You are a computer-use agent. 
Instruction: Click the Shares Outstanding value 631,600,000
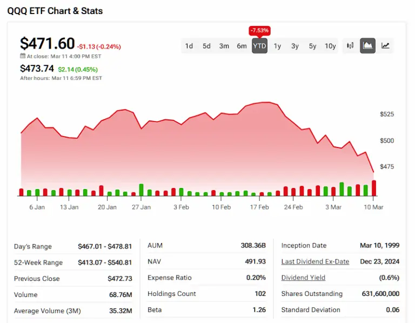[380, 294]
